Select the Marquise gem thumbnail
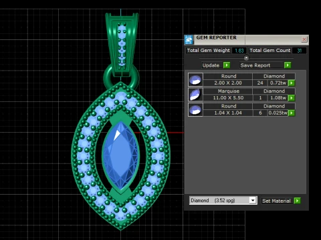The height and width of the screenshot is (240, 321). coord(195,95)
